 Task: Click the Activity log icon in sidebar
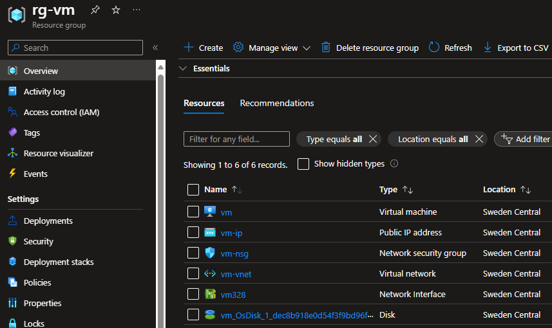click(x=12, y=91)
